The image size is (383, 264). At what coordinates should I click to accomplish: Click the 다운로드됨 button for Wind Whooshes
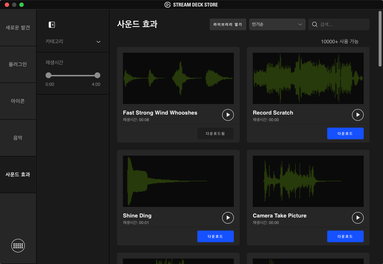coord(216,133)
